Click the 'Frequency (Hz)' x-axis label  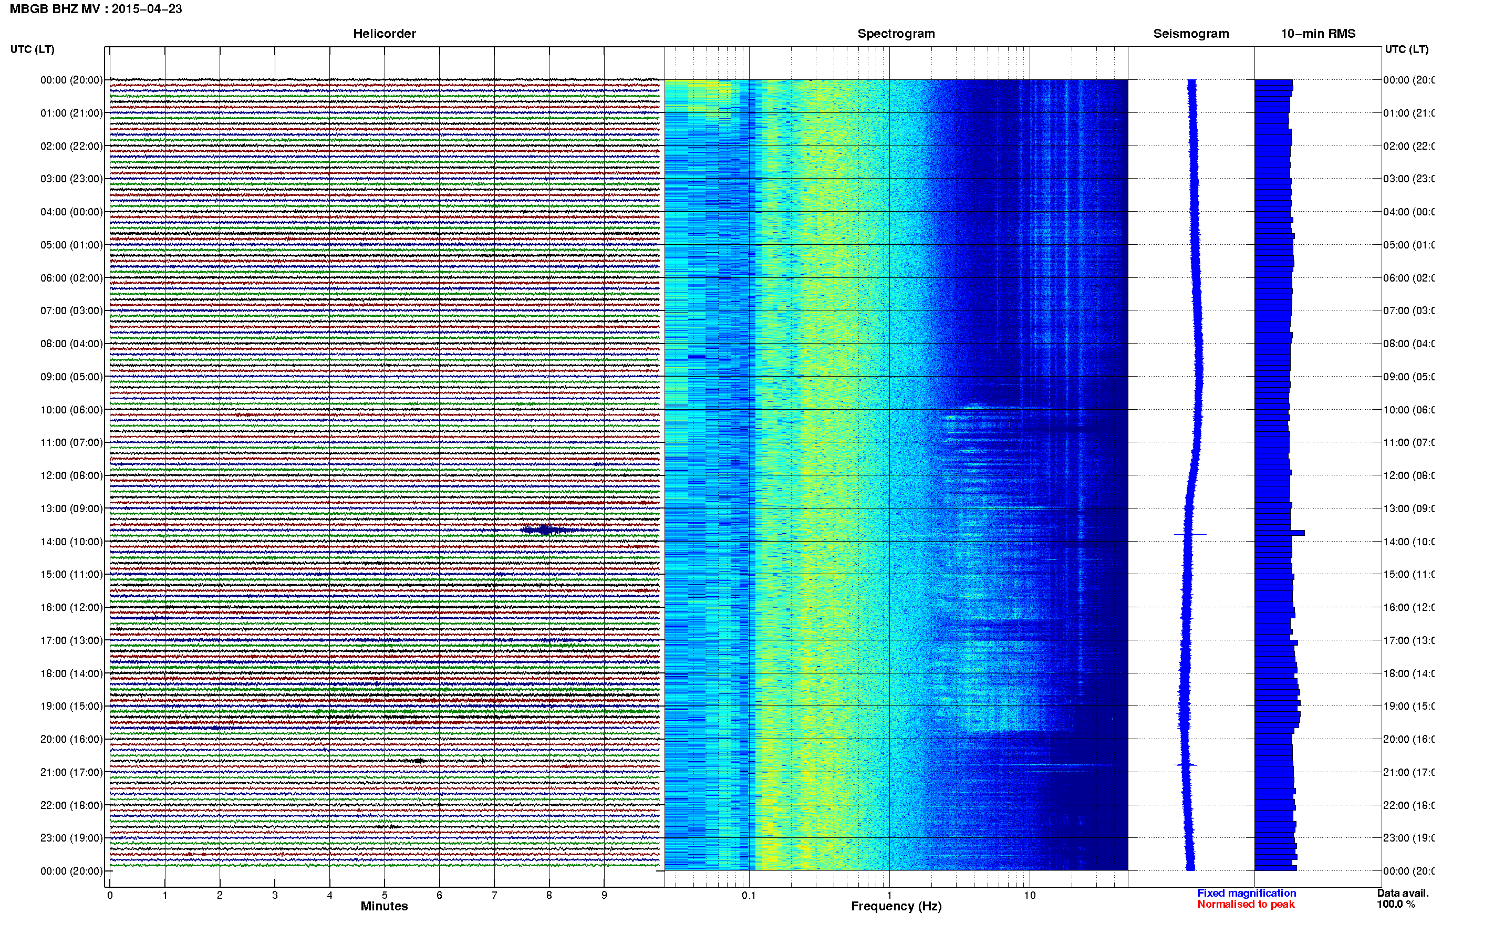click(896, 906)
